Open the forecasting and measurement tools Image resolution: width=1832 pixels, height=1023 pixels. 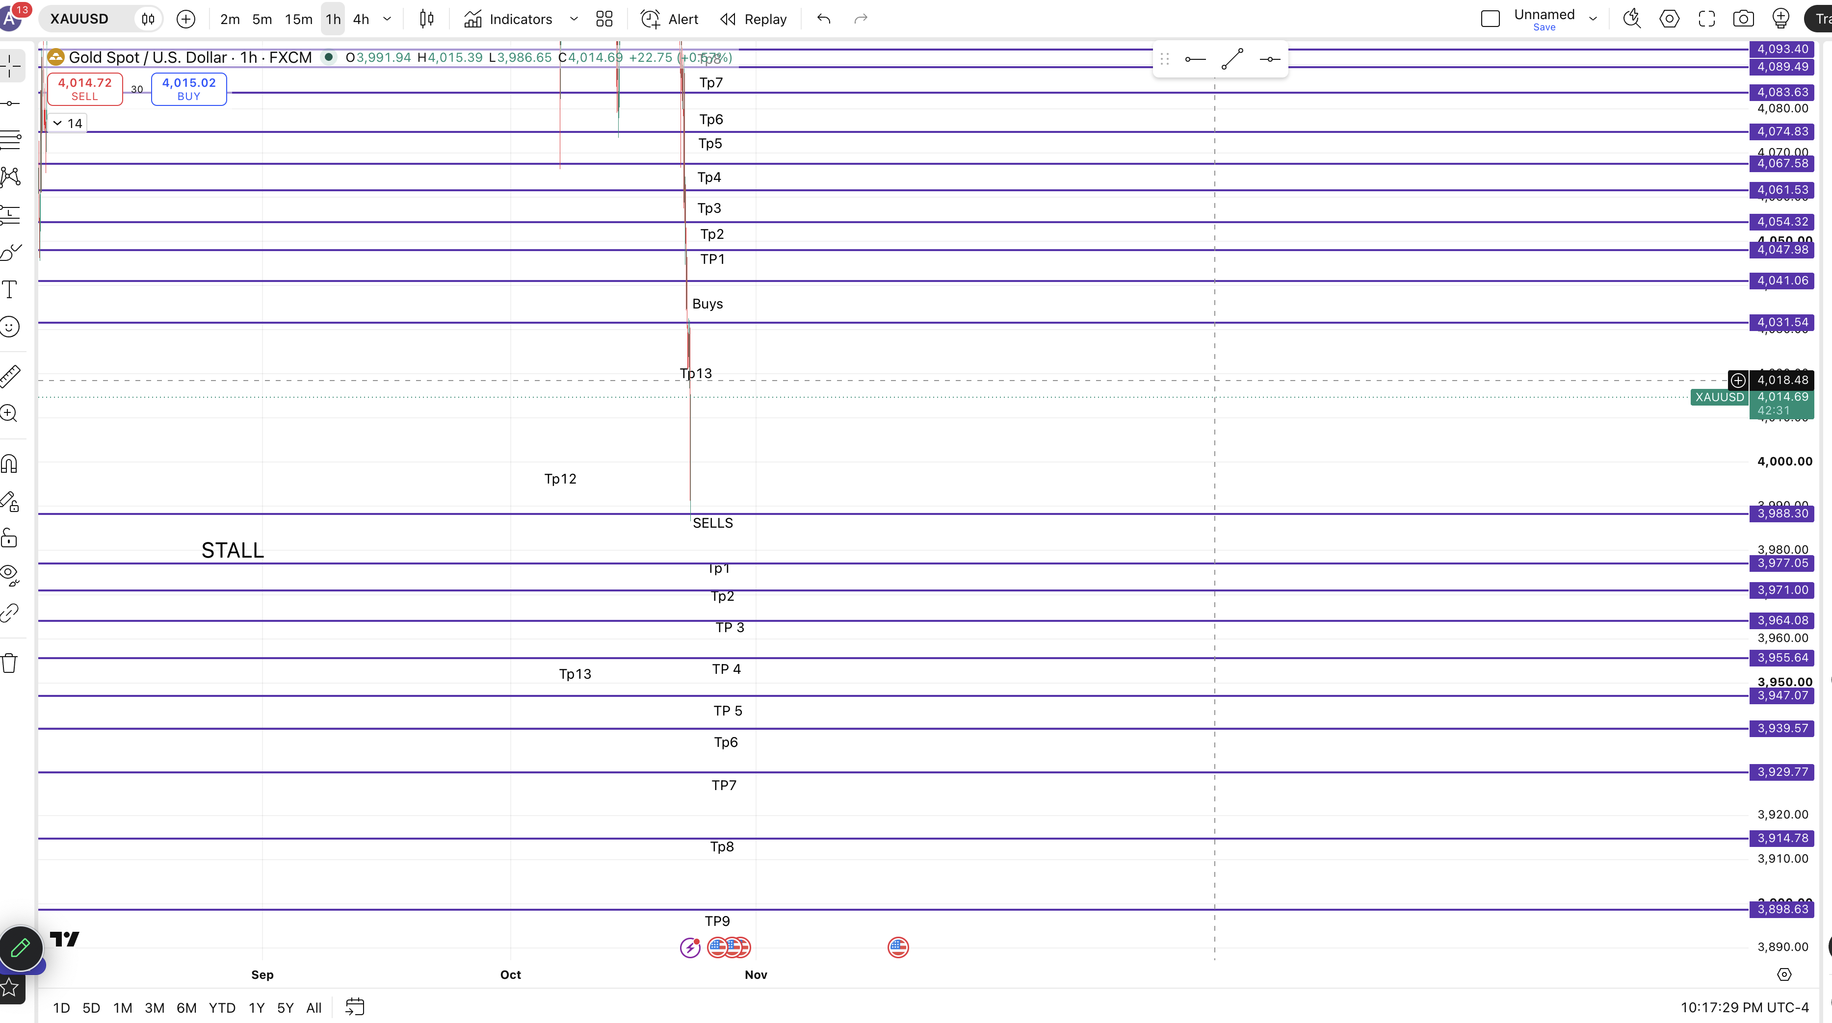pos(10,215)
